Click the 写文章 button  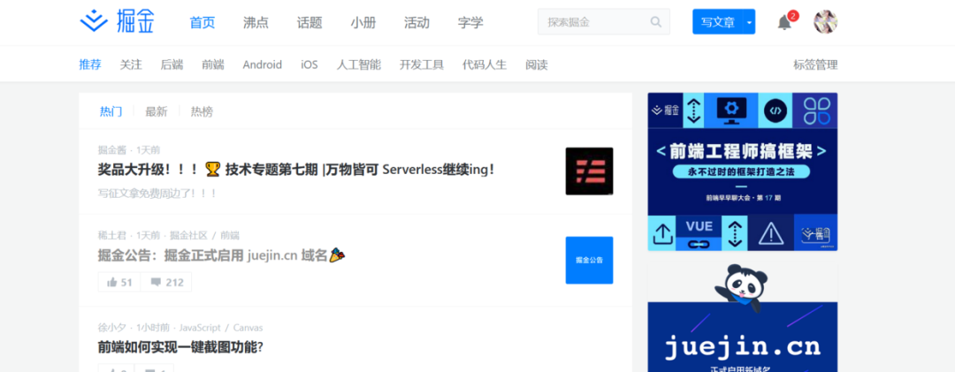pos(717,22)
